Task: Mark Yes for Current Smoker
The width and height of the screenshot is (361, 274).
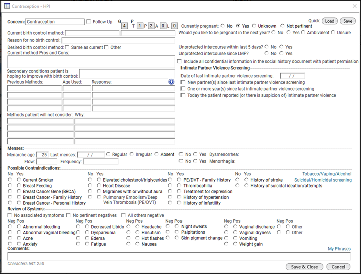Action: point(19,180)
